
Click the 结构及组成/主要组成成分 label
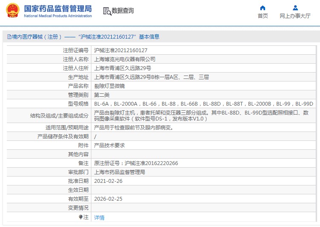click(x=59, y=116)
